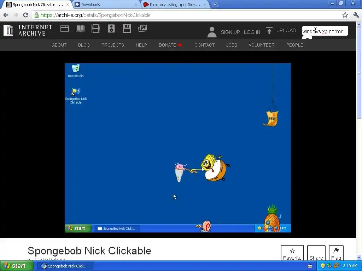Close the Downloads tab
This screenshot has width=362, height=271.
coord(136,5)
